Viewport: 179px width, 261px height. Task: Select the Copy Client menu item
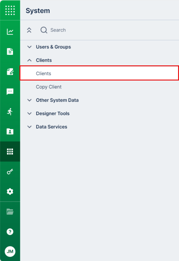coord(49,87)
